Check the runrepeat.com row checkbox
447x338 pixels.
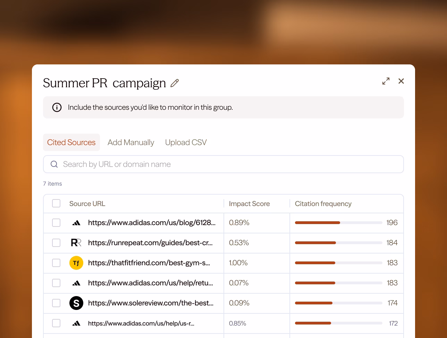[56, 243]
